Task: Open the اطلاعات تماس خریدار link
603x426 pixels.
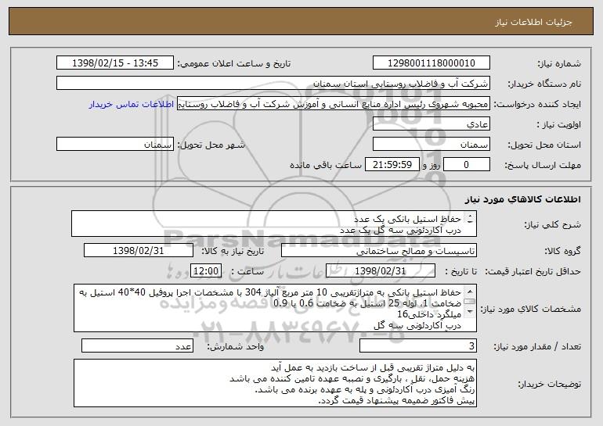Action: click(131, 105)
